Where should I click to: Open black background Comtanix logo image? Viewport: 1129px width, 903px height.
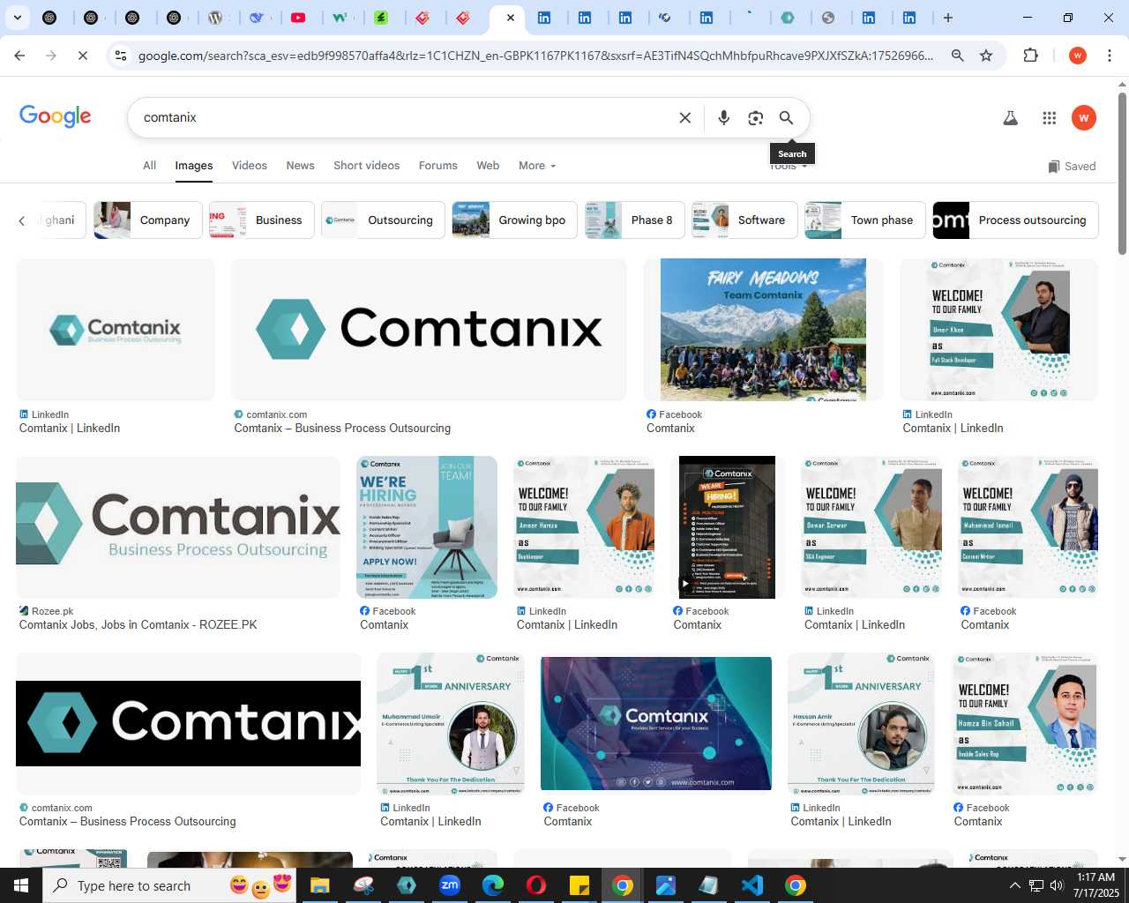click(189, 724)
